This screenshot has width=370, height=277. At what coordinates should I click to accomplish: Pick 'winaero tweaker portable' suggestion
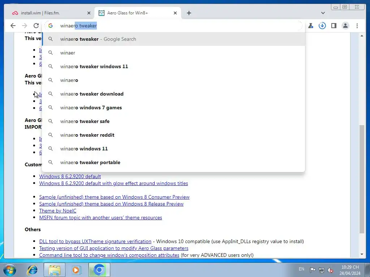(173, 162)
